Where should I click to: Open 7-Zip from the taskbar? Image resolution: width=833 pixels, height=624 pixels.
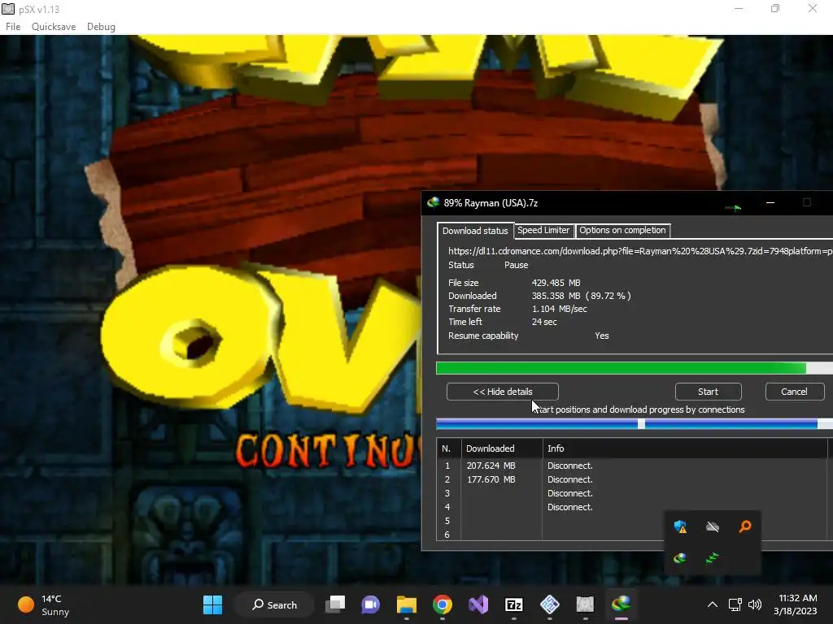pyautogui.click(x=514, y=604)
